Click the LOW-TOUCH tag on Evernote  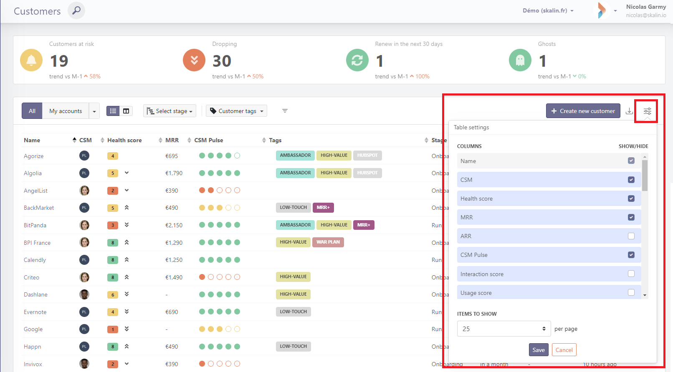pos(293,312)
